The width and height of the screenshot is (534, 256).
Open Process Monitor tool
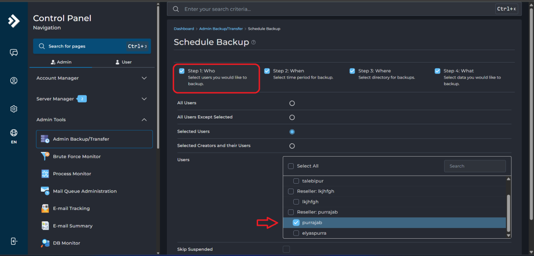(x=72, y=174)
